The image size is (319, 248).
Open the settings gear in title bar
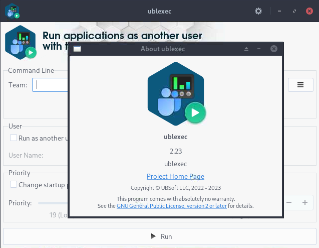[258, 11]
